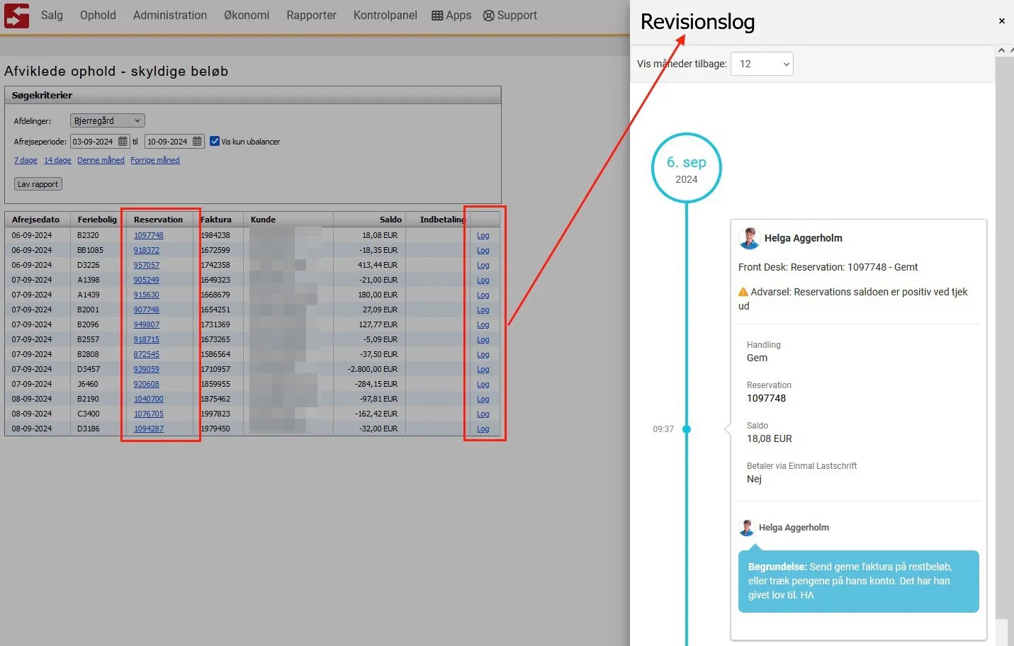Click the blue Begrundelse comment bubble
1014x646 pixels.
tap(859, 582)
